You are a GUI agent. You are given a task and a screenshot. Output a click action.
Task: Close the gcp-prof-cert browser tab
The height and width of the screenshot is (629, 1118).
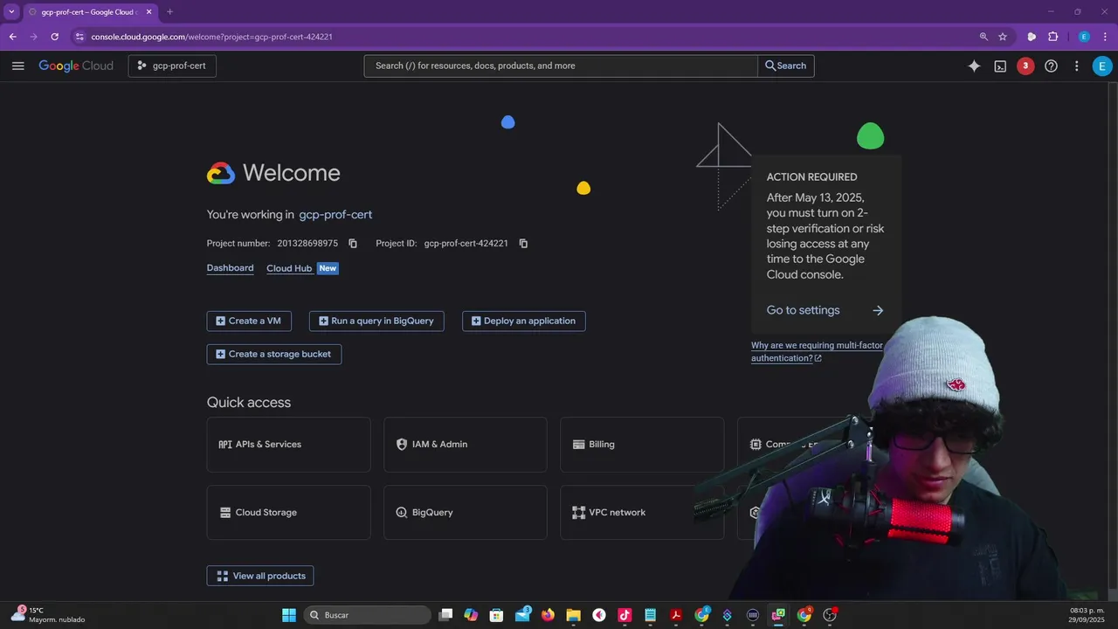click(x=149, y=12)
